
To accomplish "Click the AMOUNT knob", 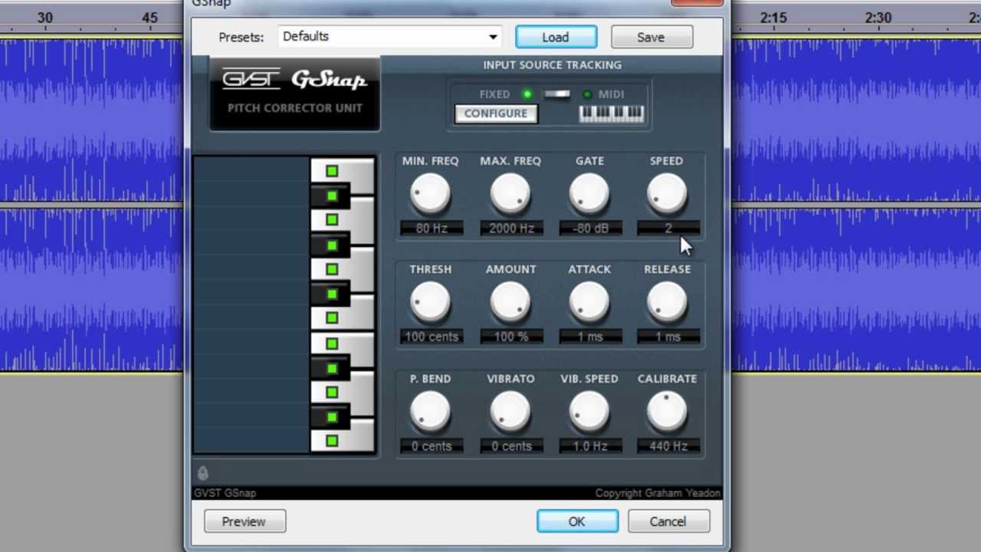I will [x=510, y=301].
